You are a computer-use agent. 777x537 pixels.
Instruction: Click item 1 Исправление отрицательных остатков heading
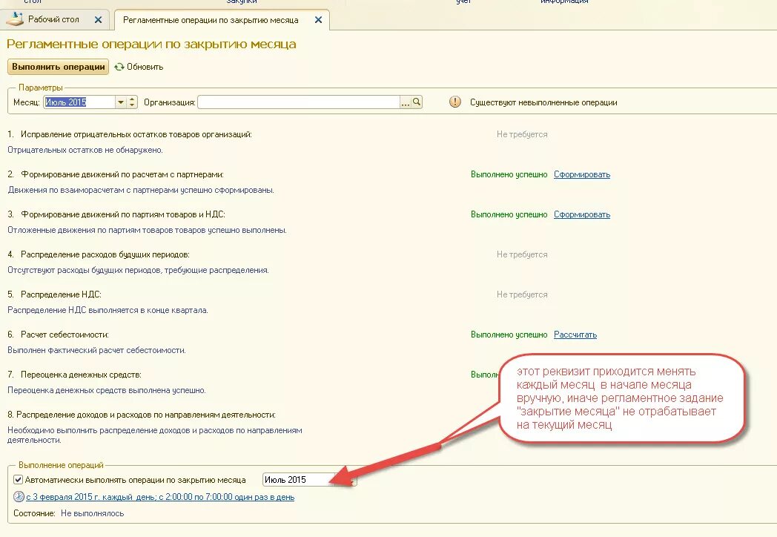coord(129,134)
